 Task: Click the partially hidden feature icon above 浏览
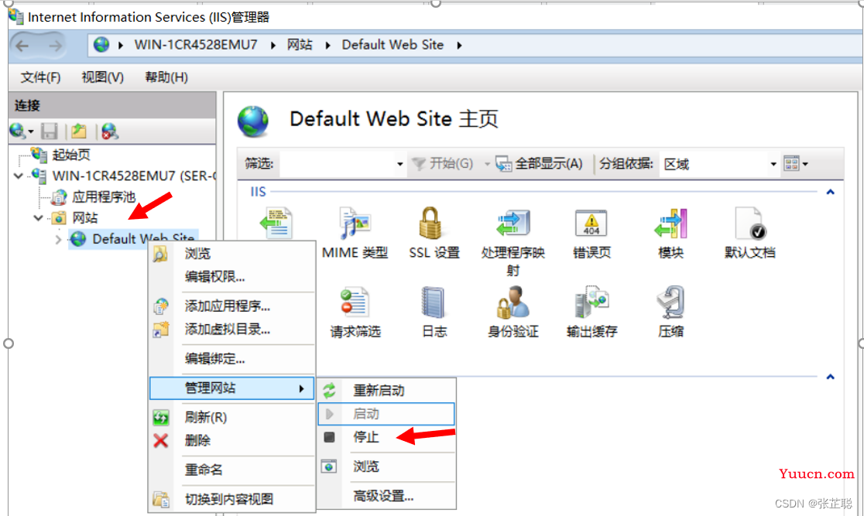[276, 223]
